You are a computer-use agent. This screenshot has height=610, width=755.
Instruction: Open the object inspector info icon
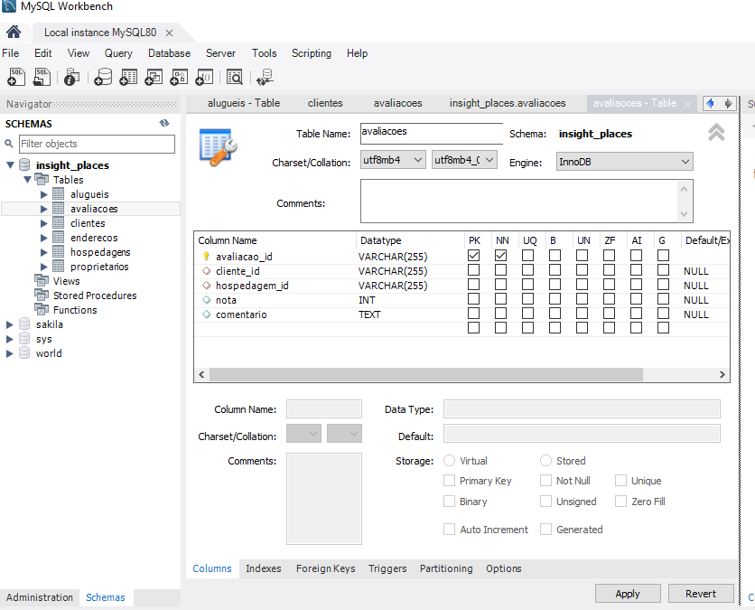click(x=71, y=77)
